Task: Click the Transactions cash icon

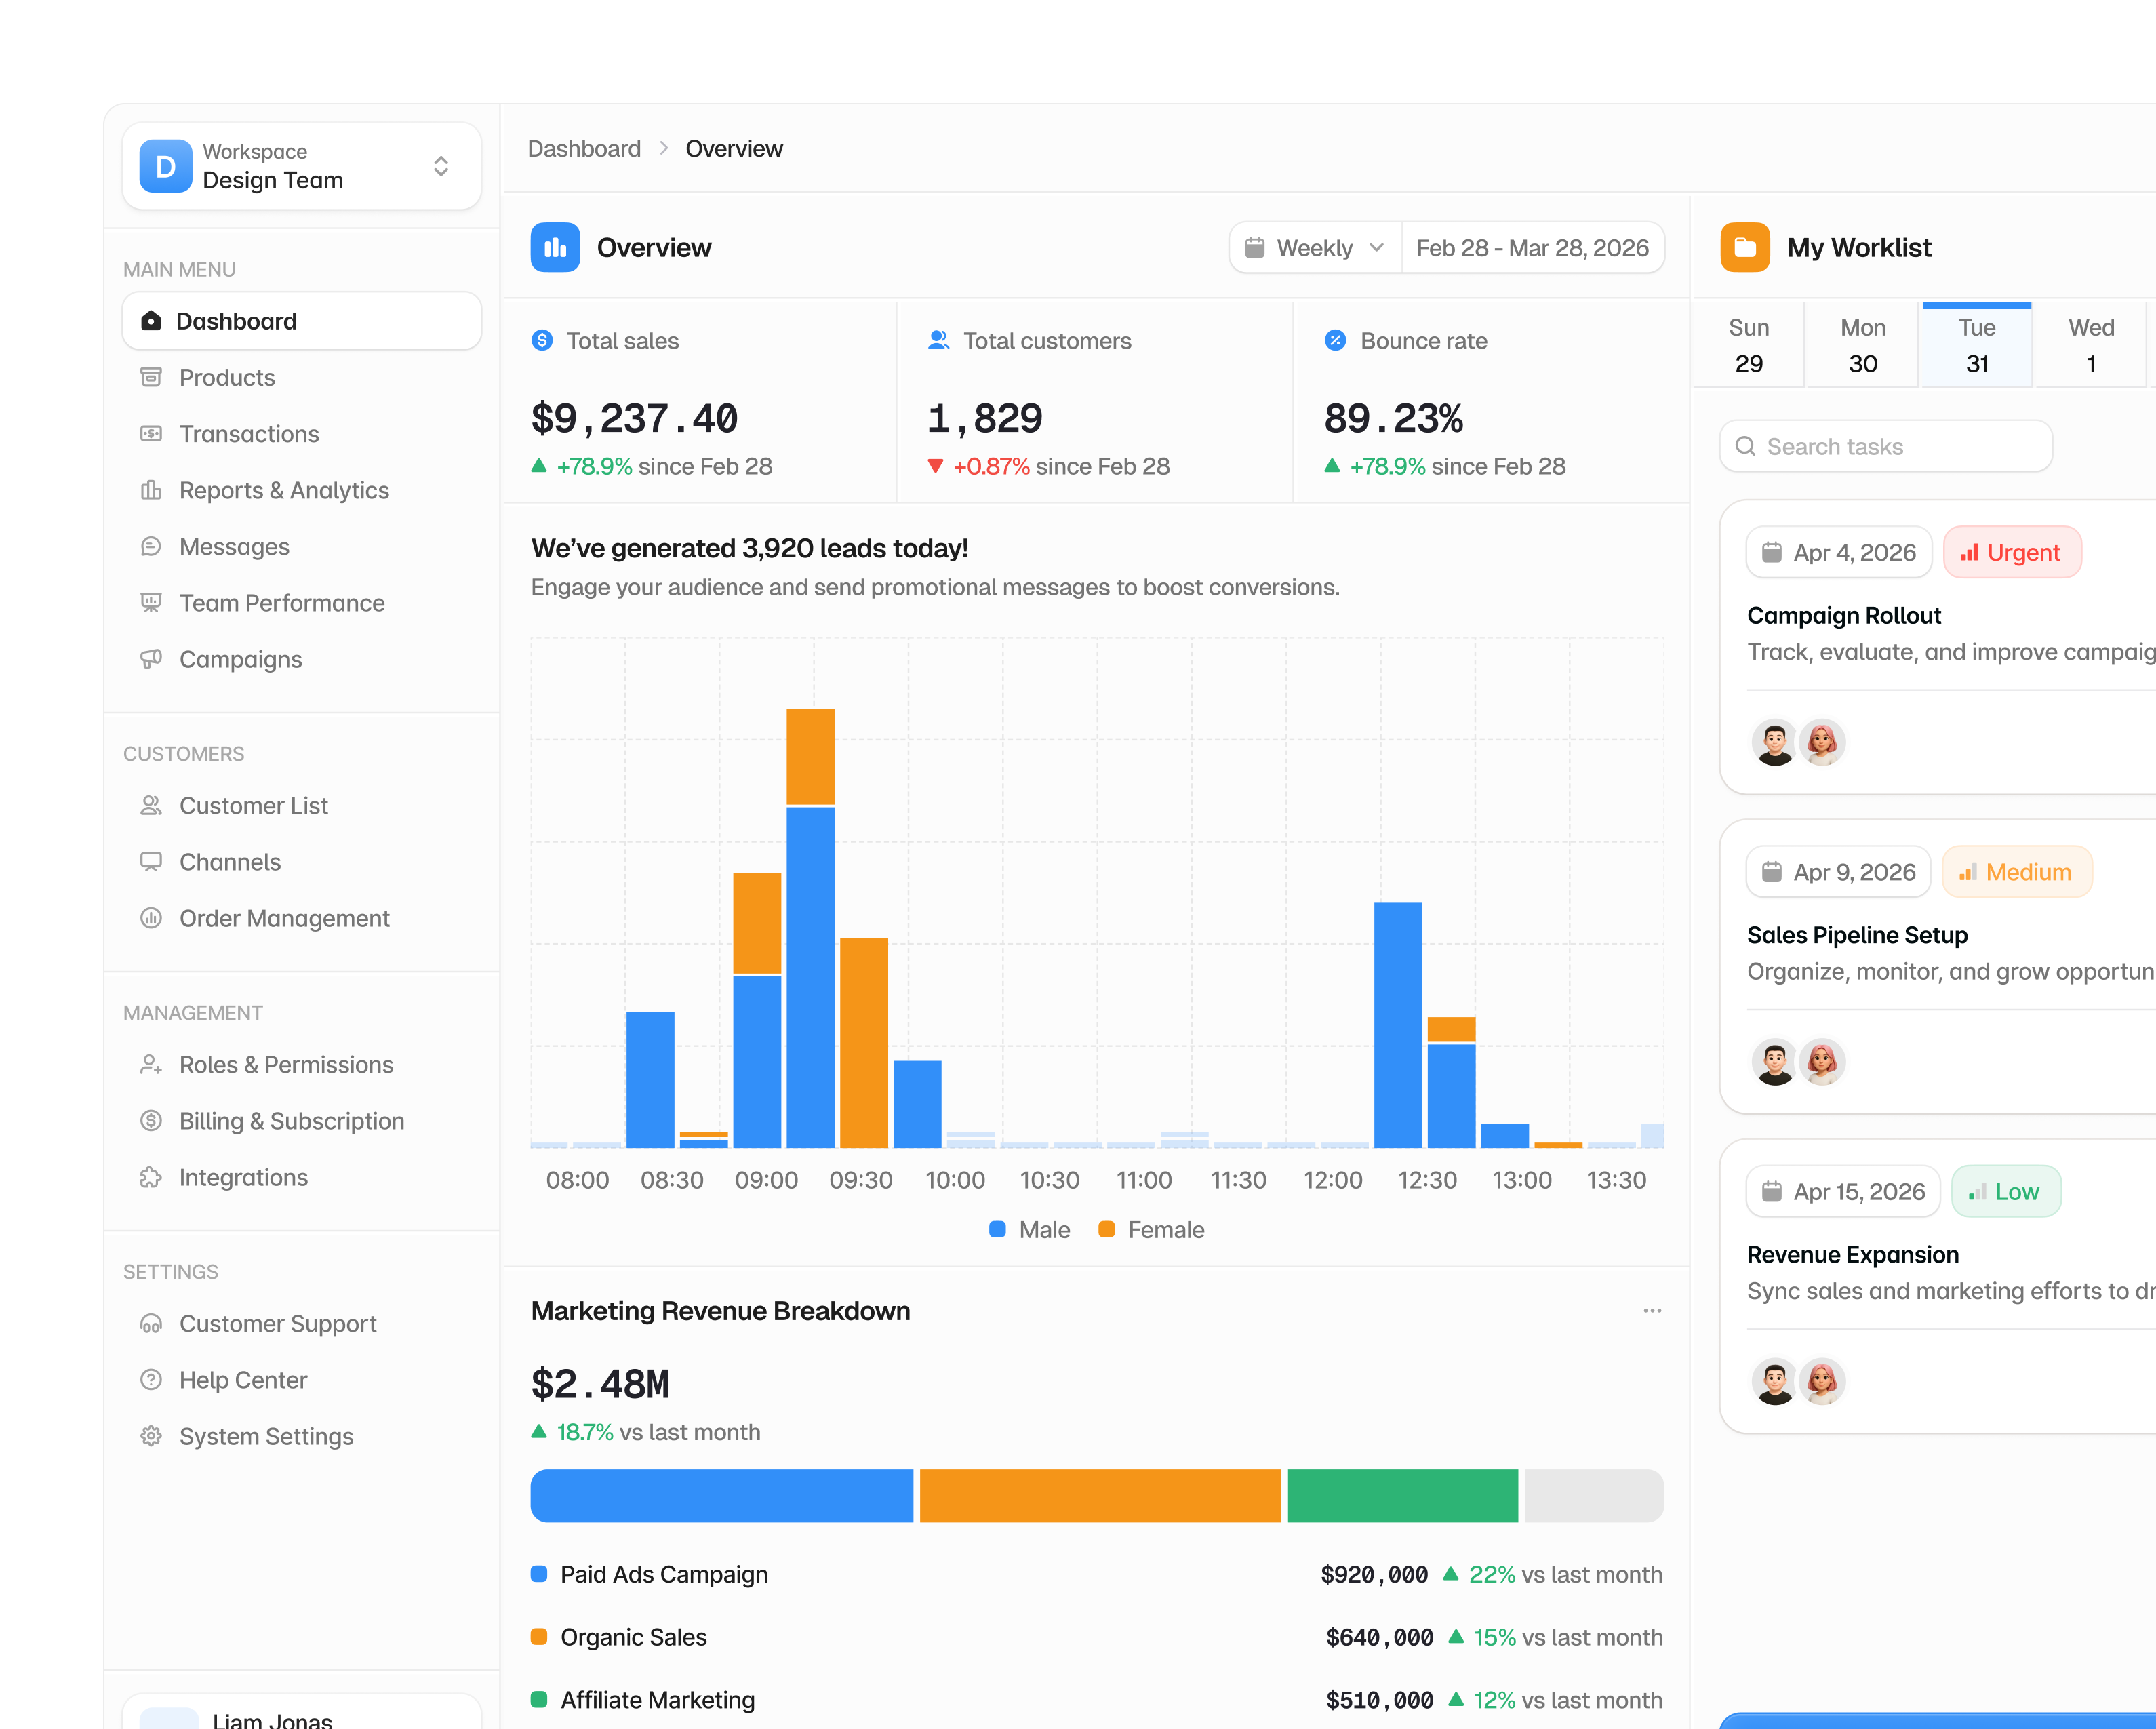Action: [x=151, y=434]
